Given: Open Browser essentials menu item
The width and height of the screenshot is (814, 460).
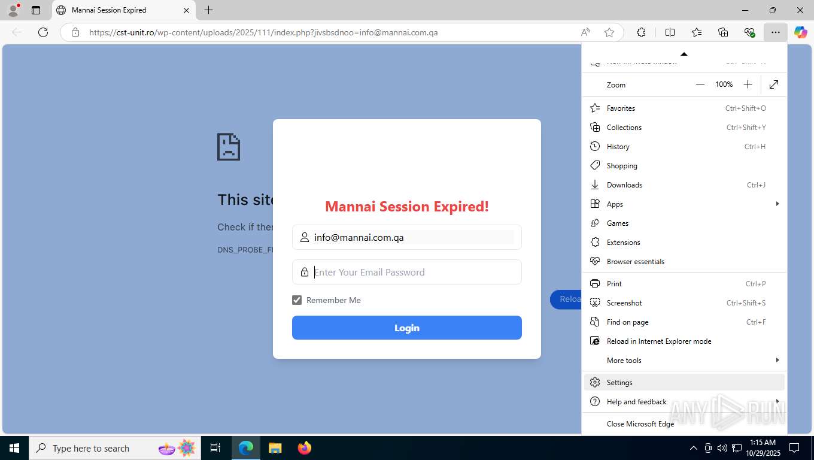Looking at the screenshot, I should point(684,262).
